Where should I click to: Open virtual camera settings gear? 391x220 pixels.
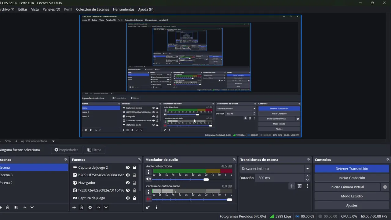coord(385,187)
